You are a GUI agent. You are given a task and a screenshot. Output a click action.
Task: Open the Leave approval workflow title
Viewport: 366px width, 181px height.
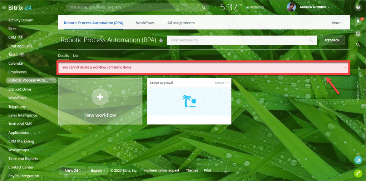pyautogui.click(x=162, y=83)
